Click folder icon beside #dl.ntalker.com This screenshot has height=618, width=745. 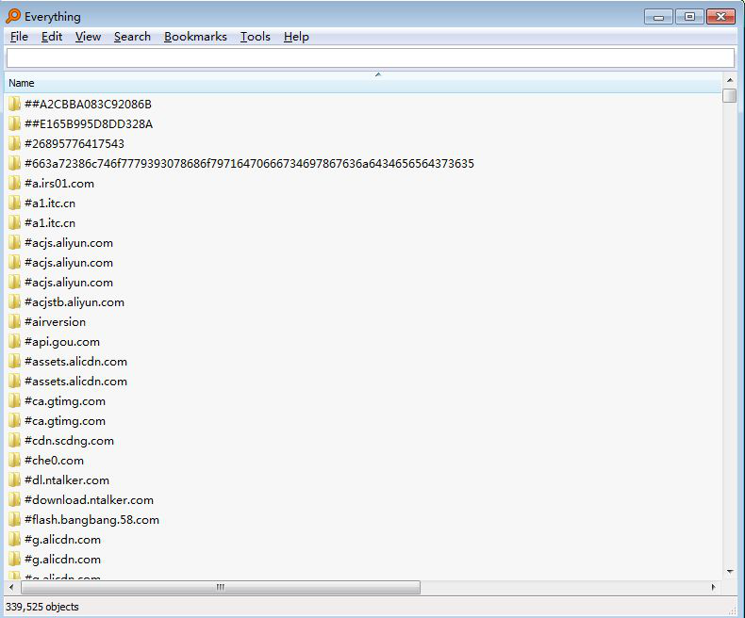pyautogui.click(x=15, y=480)
